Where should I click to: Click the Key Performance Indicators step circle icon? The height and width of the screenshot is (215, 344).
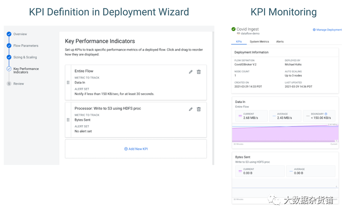pyautogui.click(x=9, y=69)
